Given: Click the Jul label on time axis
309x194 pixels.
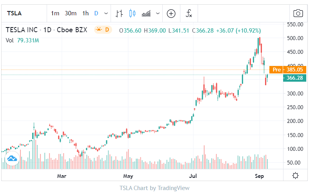Looking at the screenshot, I should click(193, 176).
